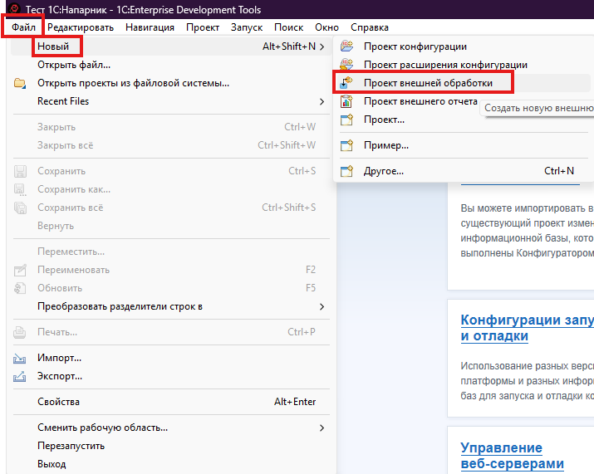Viewport: 594px width, 474px height.
Task: Open the Окно menu
Action: point(326,27)
